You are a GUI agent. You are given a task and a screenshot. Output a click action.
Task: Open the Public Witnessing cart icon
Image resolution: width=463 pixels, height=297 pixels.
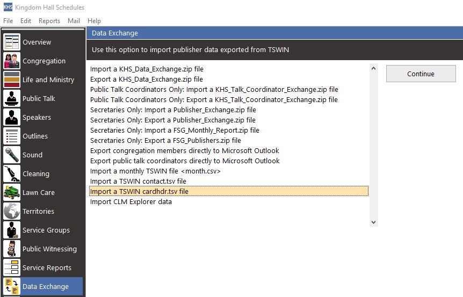(x=12, y=249)
